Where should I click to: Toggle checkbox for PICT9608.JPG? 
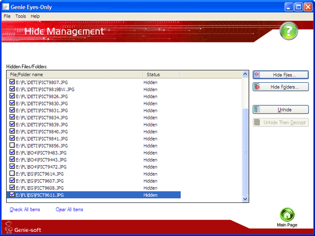click(x=12, y=187)
